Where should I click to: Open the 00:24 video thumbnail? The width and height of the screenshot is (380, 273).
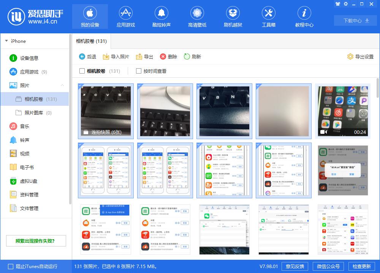click(x=342, y=111)
